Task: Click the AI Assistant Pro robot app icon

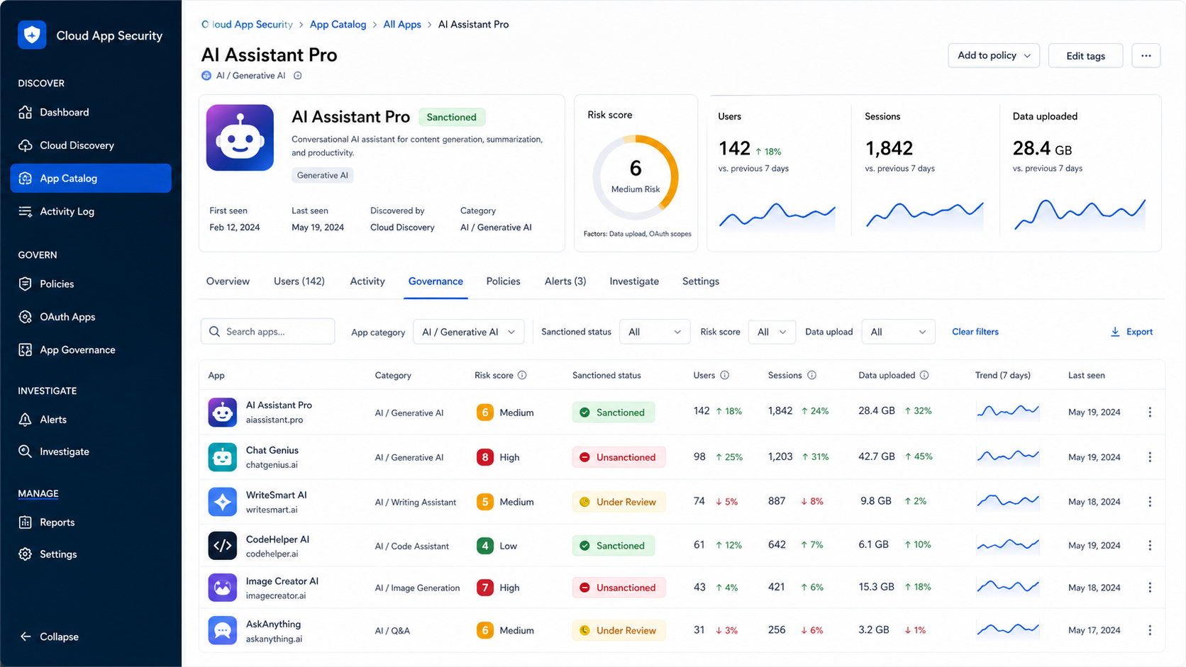Action: click(240, 138)
